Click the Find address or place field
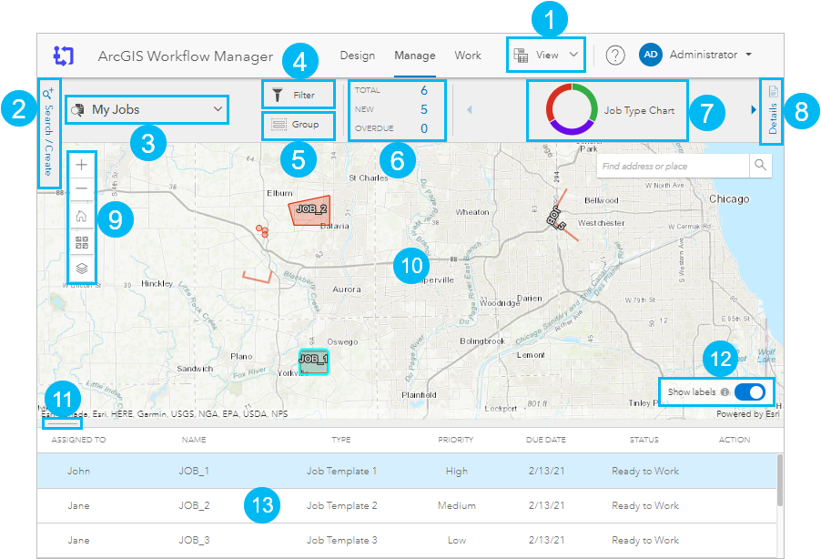The height and width of the screenshot is (559, 821). [x=674, y=166]
